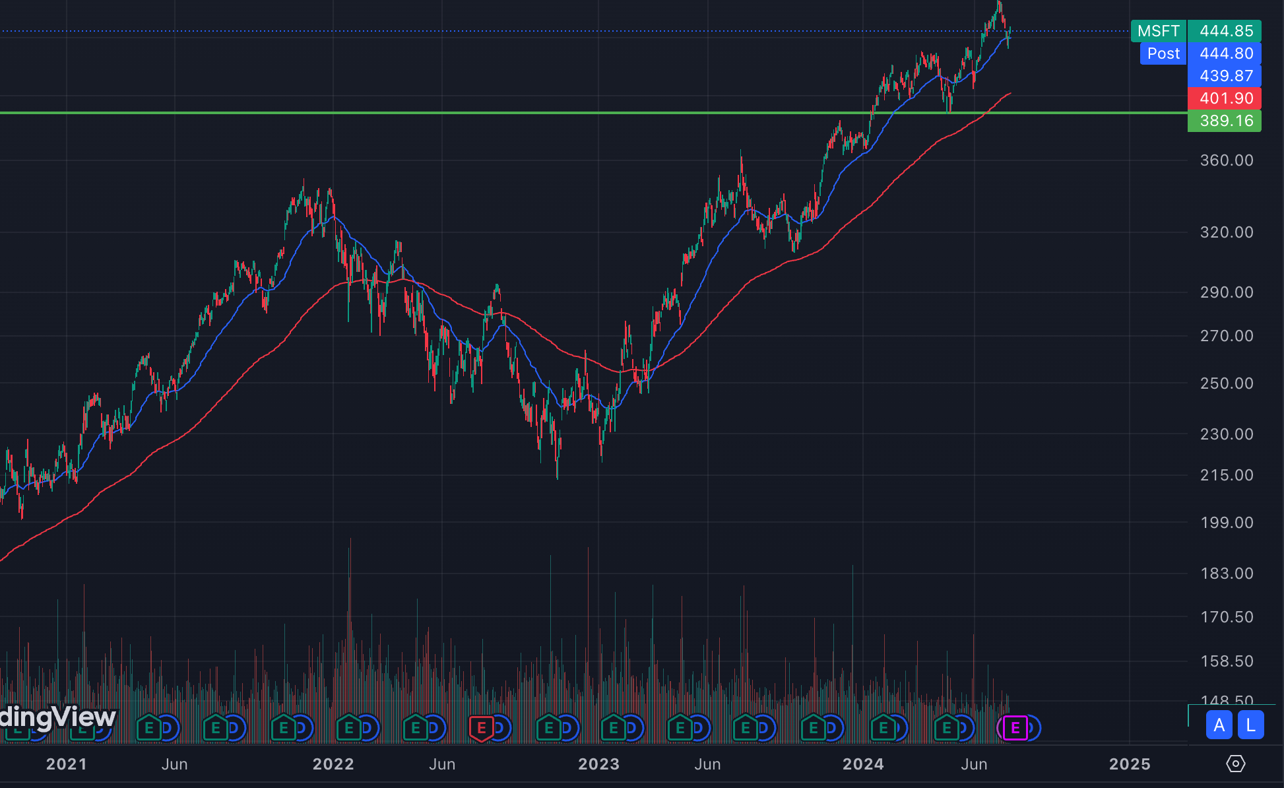This screenshot has height=788, width=1284.
Task: Toggle log scale with the L button
Action: pyautogui.click(x=1250, y=725)
